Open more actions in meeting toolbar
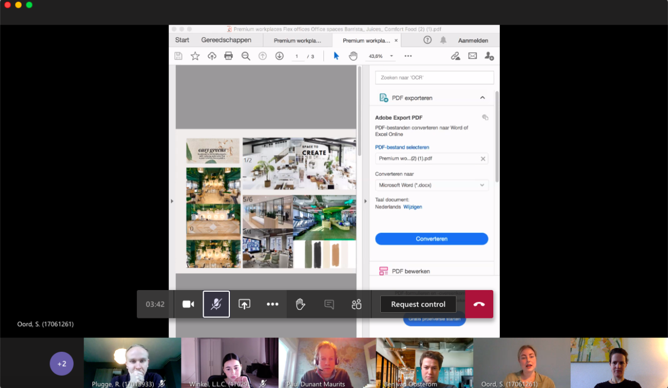668x388 pixels. pyautogui.click(x=272, y=304)
